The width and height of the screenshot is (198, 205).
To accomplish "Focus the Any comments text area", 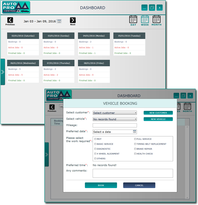I will pyautogui.click(x=133, y=173).
